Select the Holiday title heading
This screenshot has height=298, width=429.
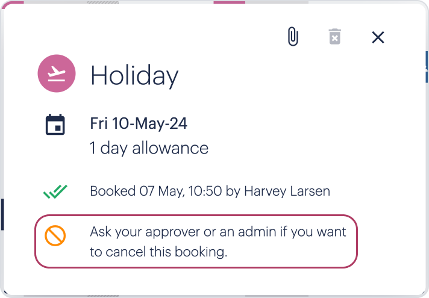coord(134,76)
